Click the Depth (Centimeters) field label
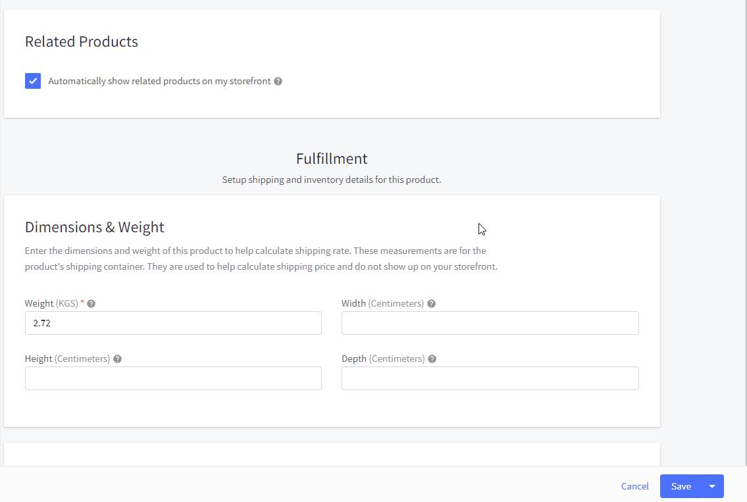 [x=383, y=359]
